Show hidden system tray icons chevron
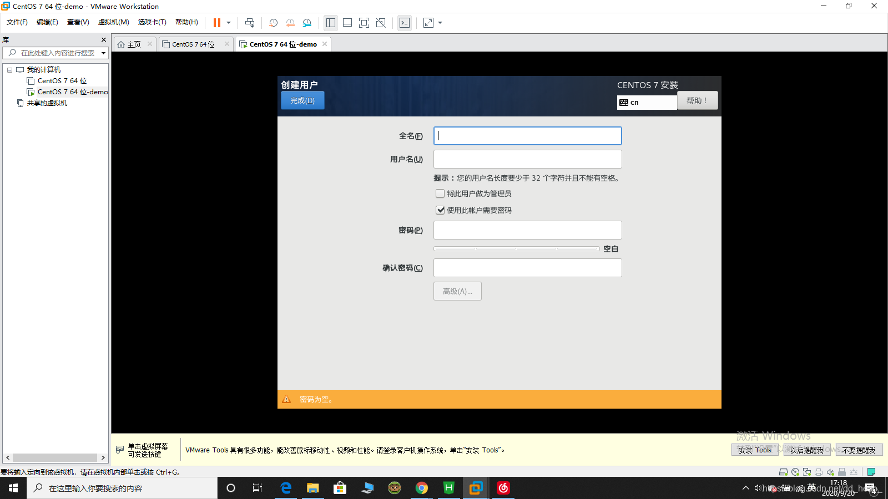Viewport: 888px width, 499px height. [x=745, y=488]
